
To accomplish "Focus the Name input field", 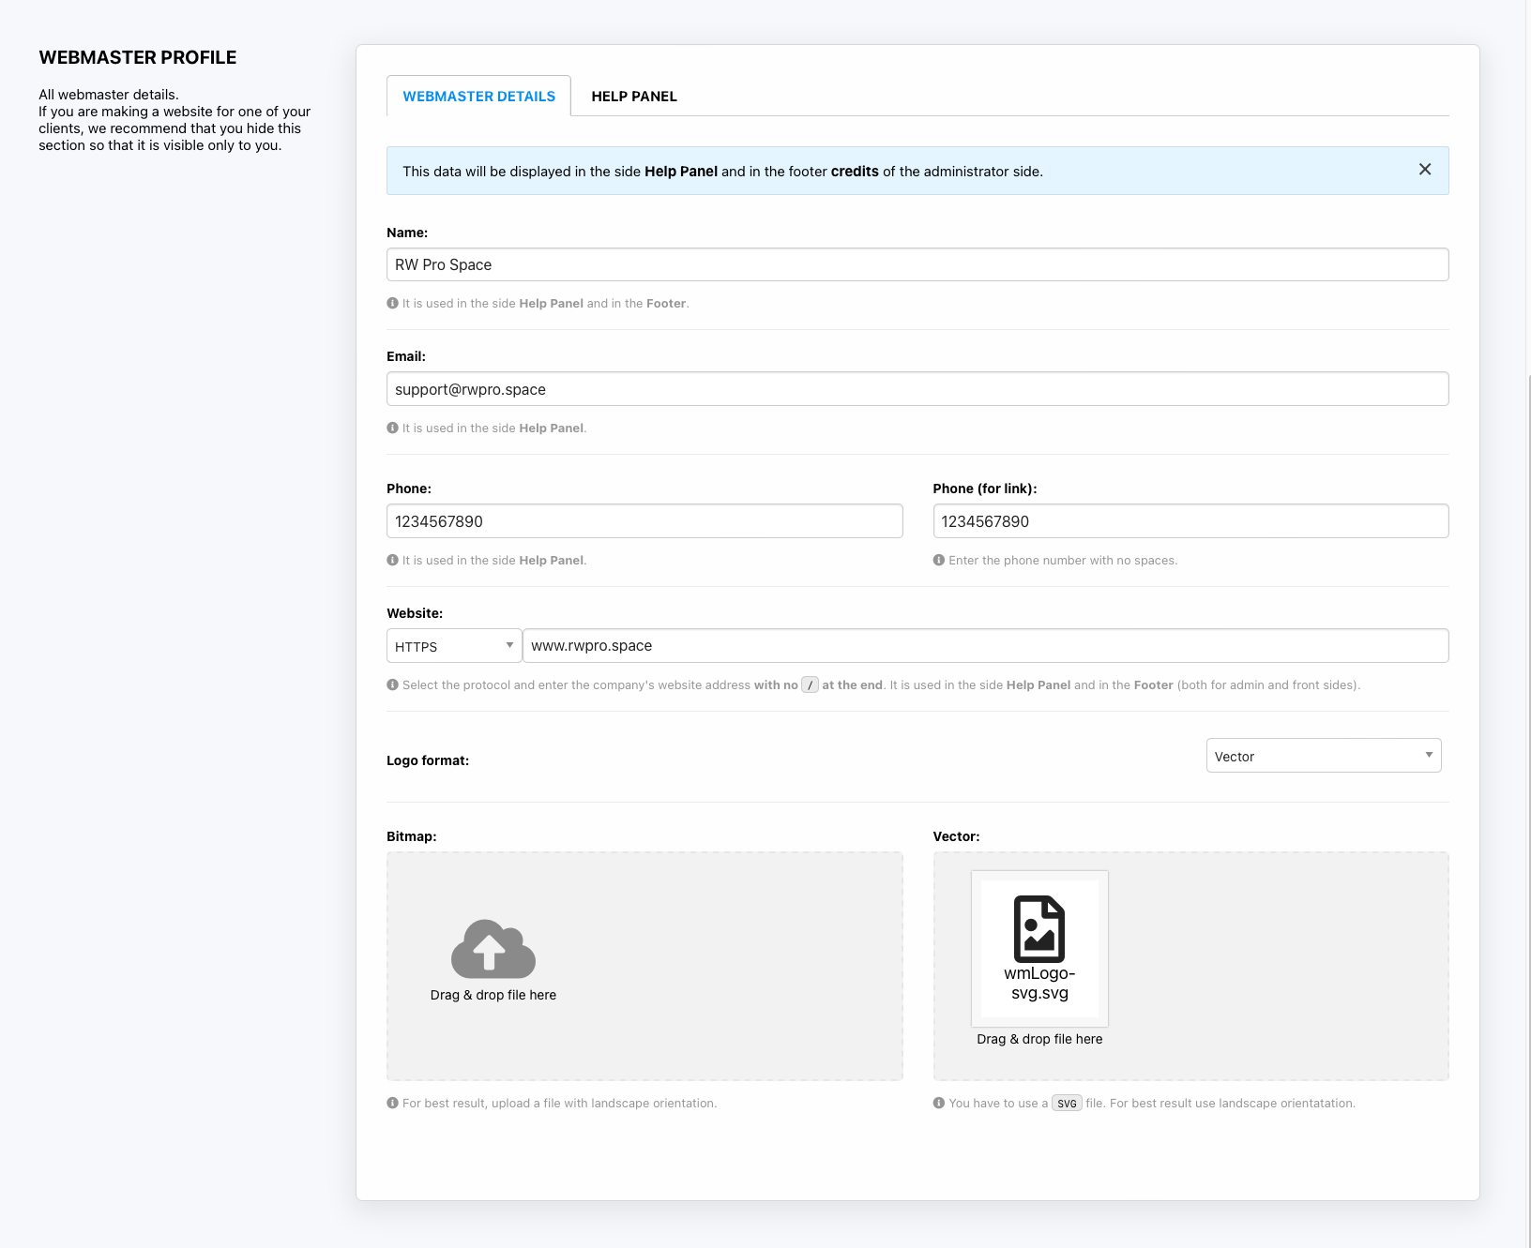I will 917,264.
